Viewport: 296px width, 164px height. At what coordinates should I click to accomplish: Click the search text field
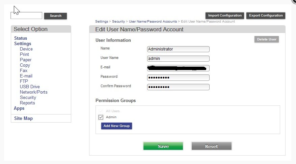[x=26, y=15]
